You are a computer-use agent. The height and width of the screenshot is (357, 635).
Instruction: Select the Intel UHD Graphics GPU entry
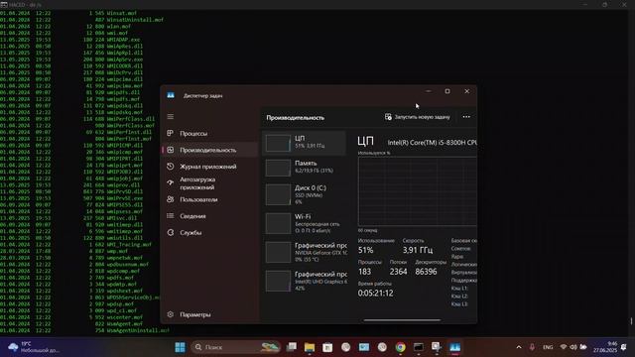[x=305, y=281]
